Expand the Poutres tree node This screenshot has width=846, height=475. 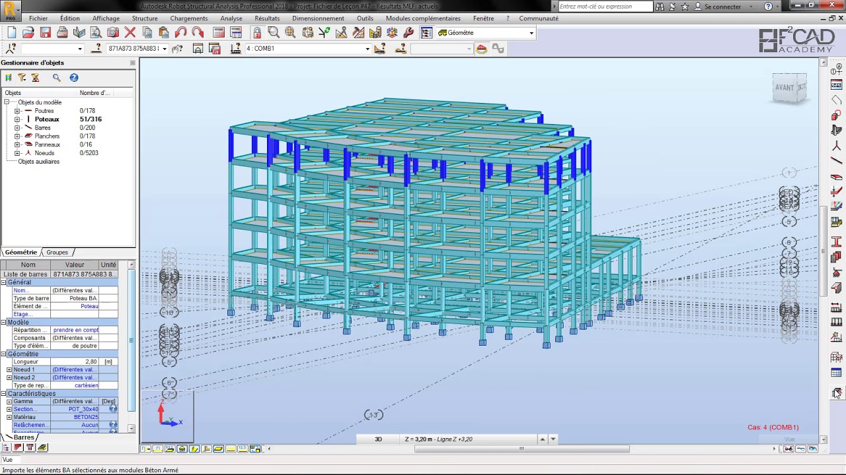(x=17, y=111)
